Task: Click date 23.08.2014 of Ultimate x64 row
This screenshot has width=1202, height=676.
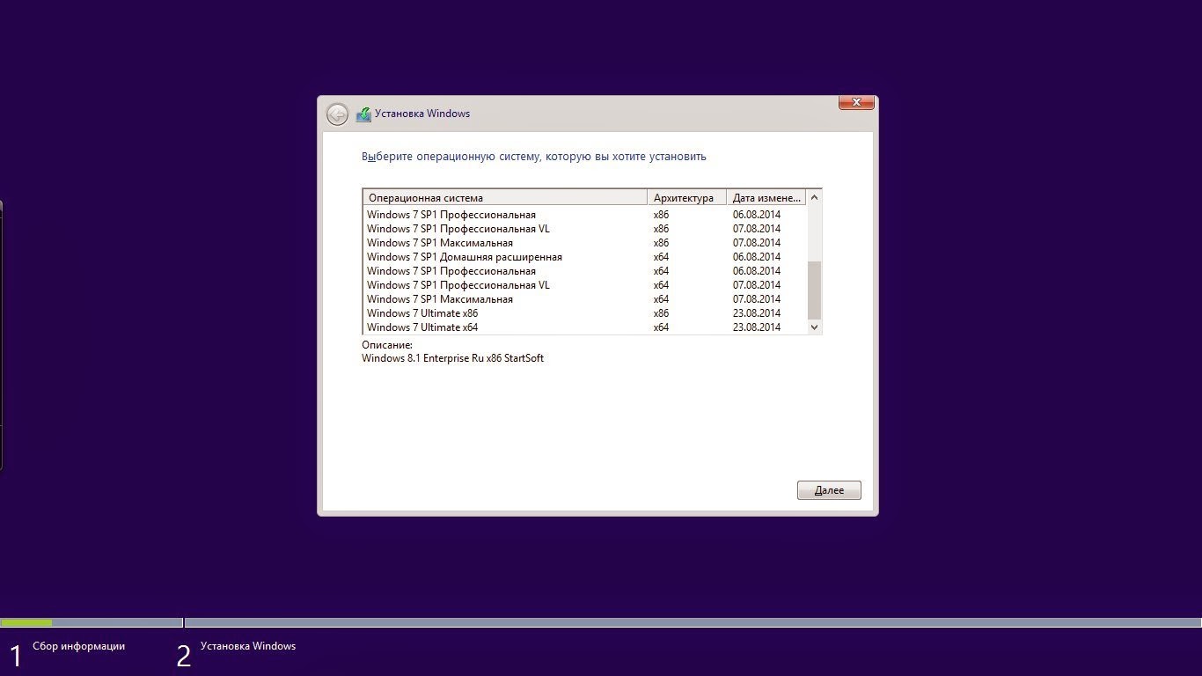Action: click(756, 327)
